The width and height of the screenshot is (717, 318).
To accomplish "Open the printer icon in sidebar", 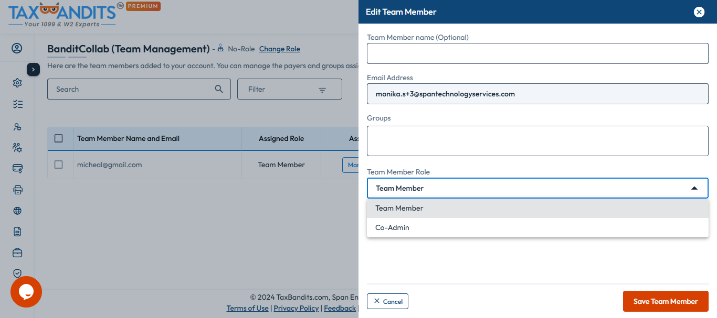I will tap(17, 190).
